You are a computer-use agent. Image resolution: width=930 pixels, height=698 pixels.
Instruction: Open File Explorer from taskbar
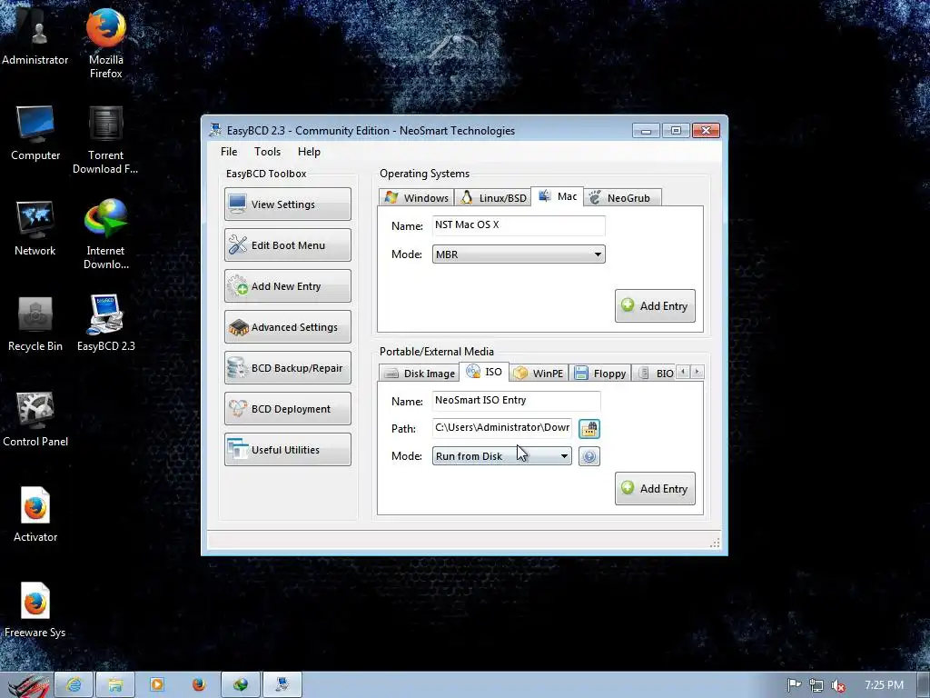(x=115, y=685)
